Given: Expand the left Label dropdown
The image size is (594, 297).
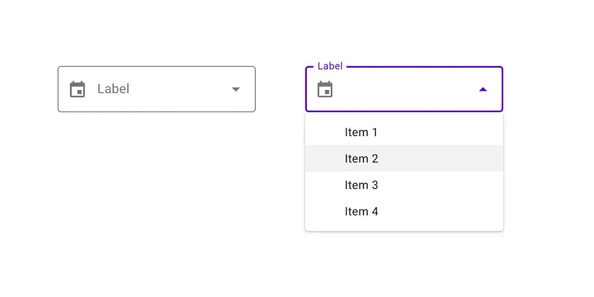Looking at the screenshot, I should tap(156, 89).
